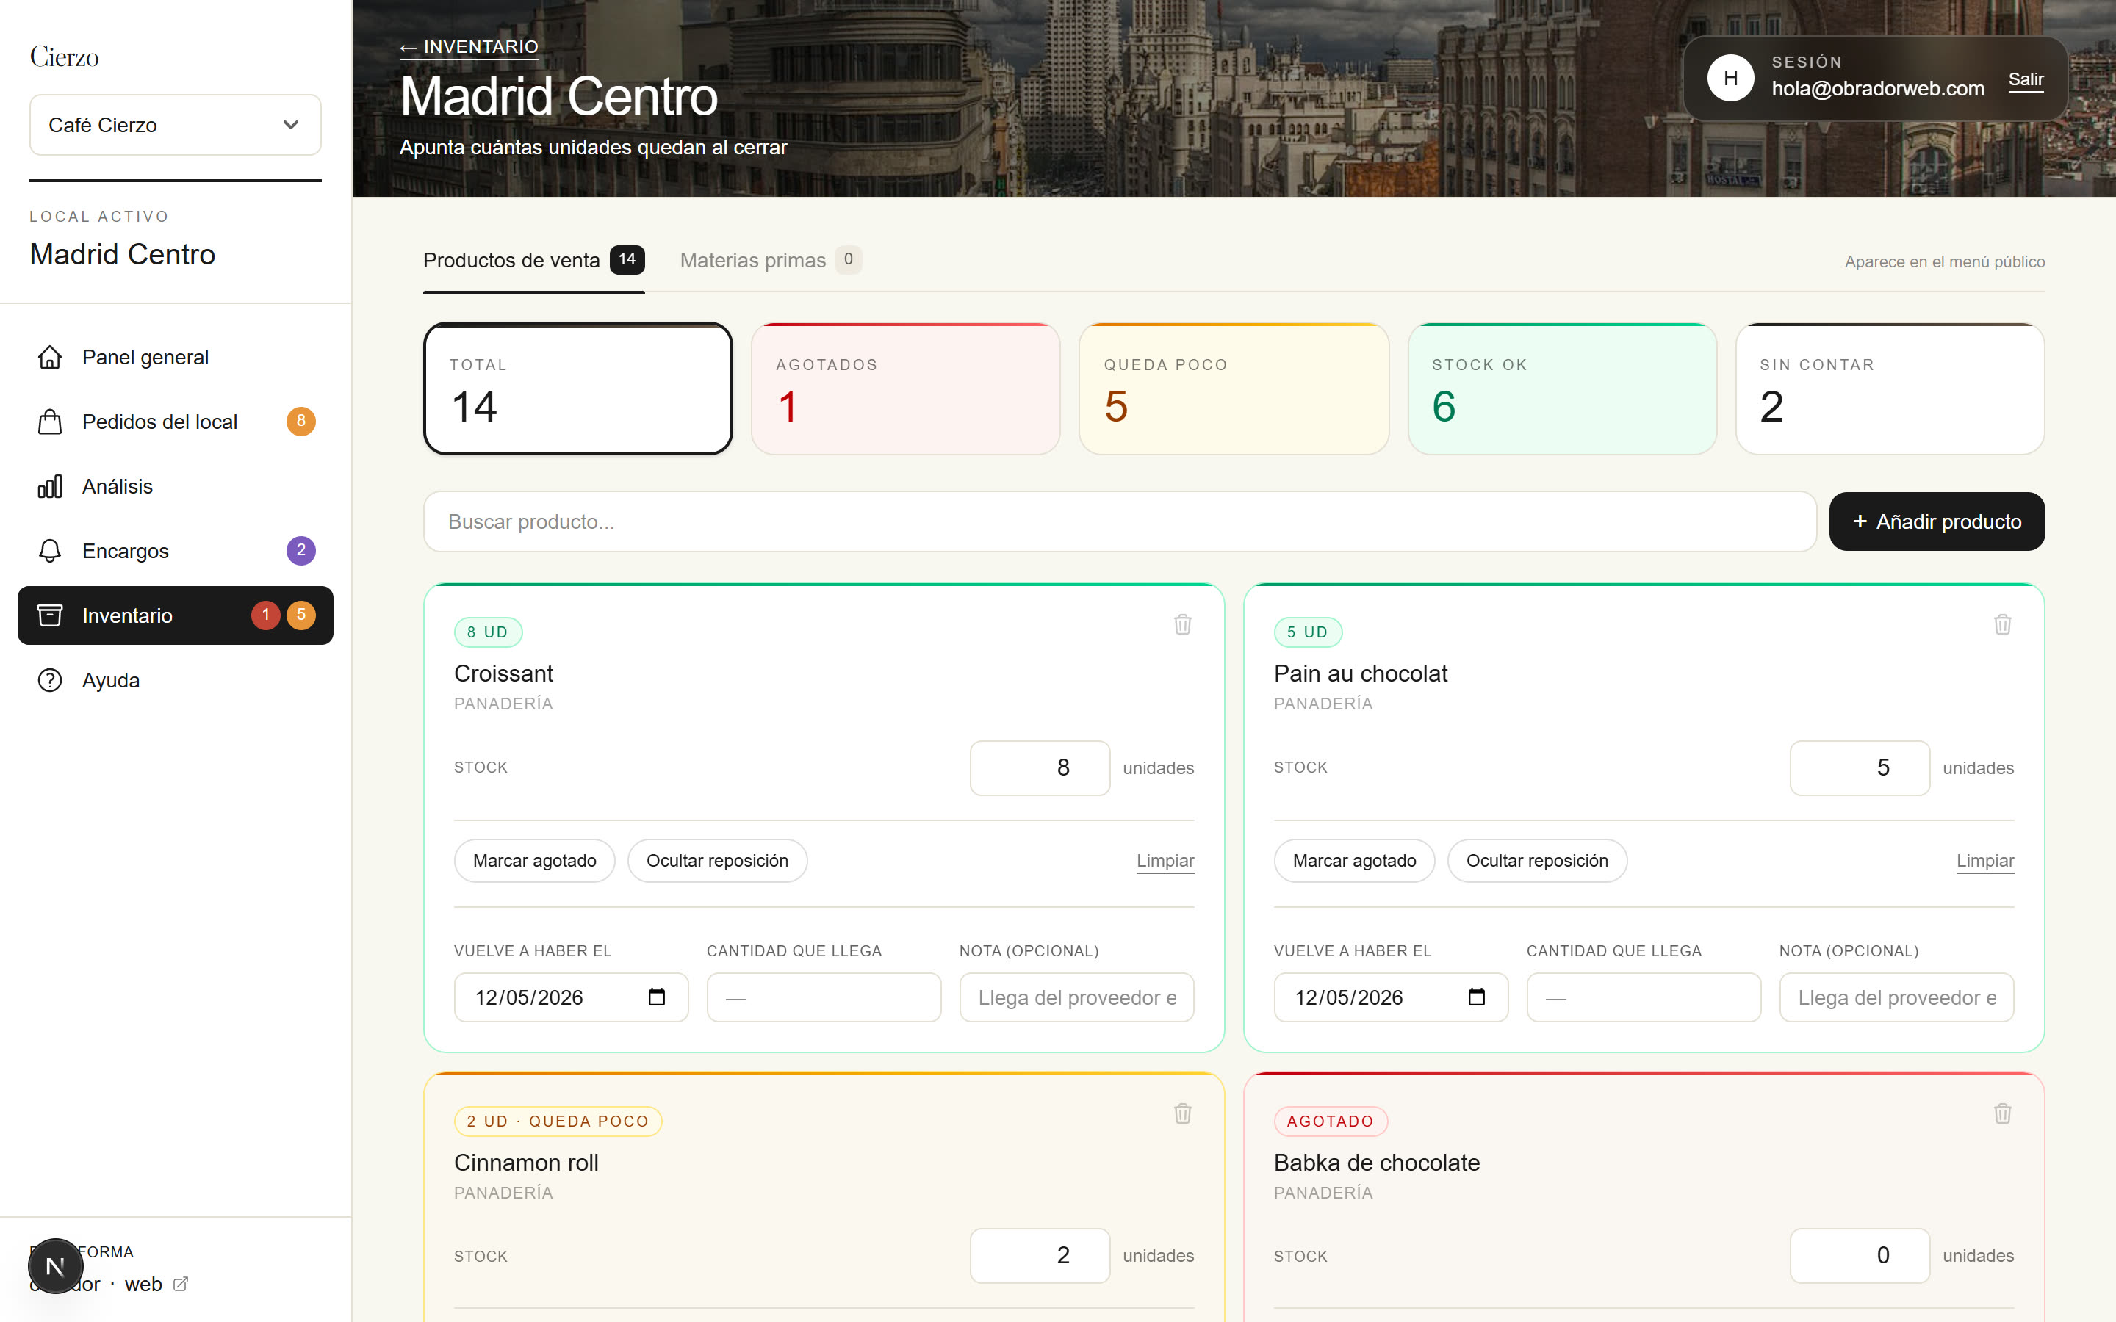Image resolution: width=2116 pixels, height=1322 pixels.
Task: Open the Panel general home icon
Action: tap(50, 358)
